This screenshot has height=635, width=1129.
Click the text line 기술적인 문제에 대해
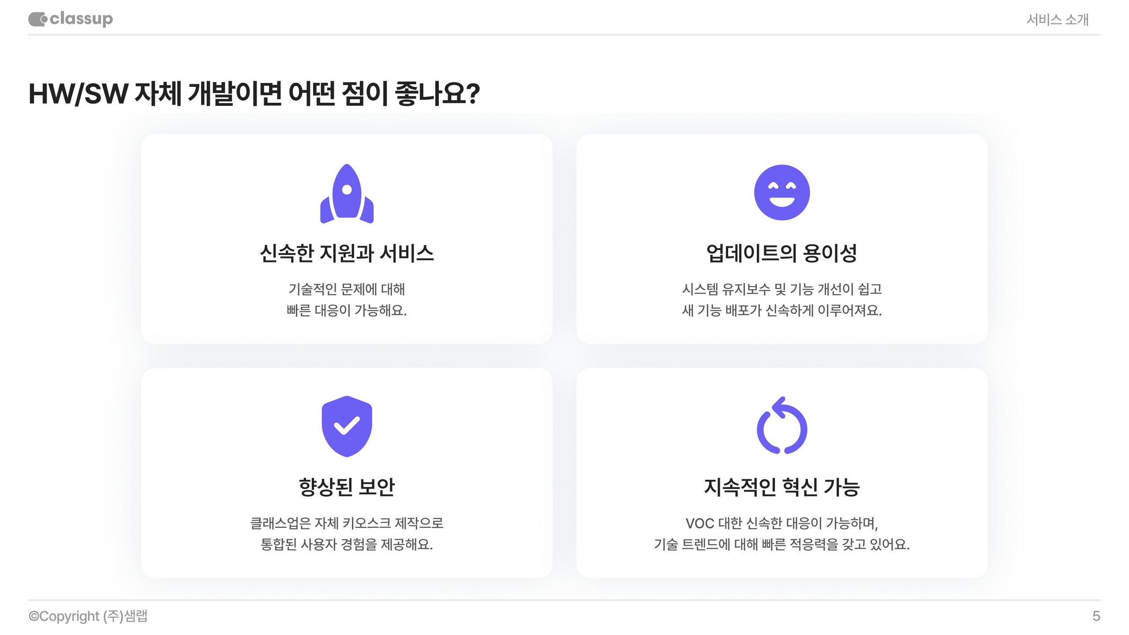tap(347, 289)
